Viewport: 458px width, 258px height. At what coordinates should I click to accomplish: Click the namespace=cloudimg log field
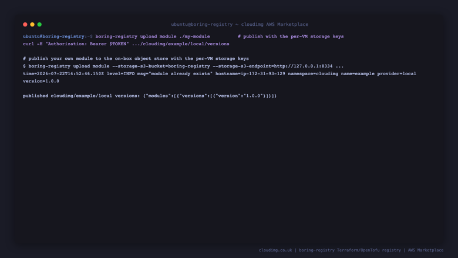click(x=313, y=73)
